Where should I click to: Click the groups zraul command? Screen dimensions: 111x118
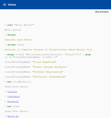pos(16,45)
